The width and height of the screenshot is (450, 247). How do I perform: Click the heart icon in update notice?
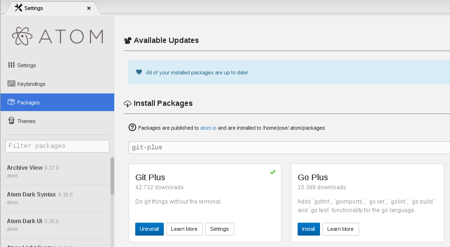(139, 72)
